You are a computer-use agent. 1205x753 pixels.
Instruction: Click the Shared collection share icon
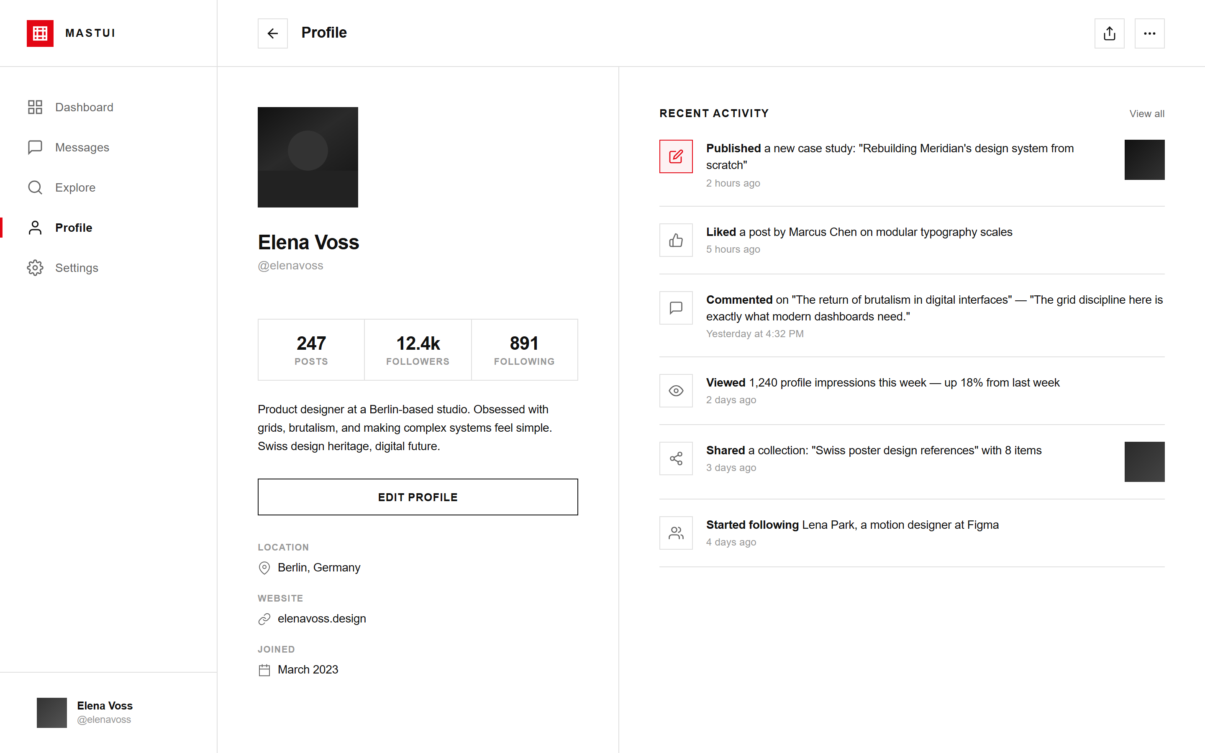(x=676, y=458)
